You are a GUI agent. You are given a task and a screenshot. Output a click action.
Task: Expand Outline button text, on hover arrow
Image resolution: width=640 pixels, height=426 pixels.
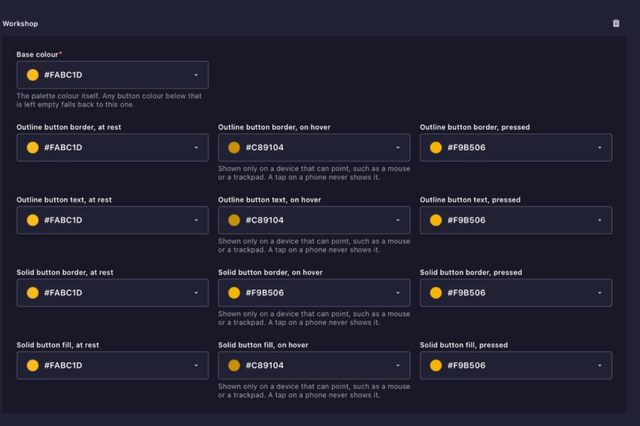point(398,220)
